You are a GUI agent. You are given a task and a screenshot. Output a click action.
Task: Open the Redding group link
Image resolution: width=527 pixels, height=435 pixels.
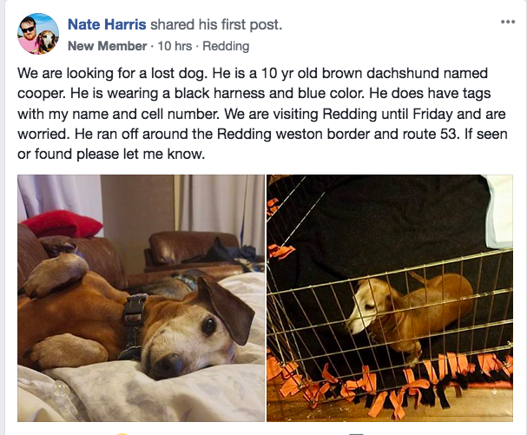click(226, 46)
